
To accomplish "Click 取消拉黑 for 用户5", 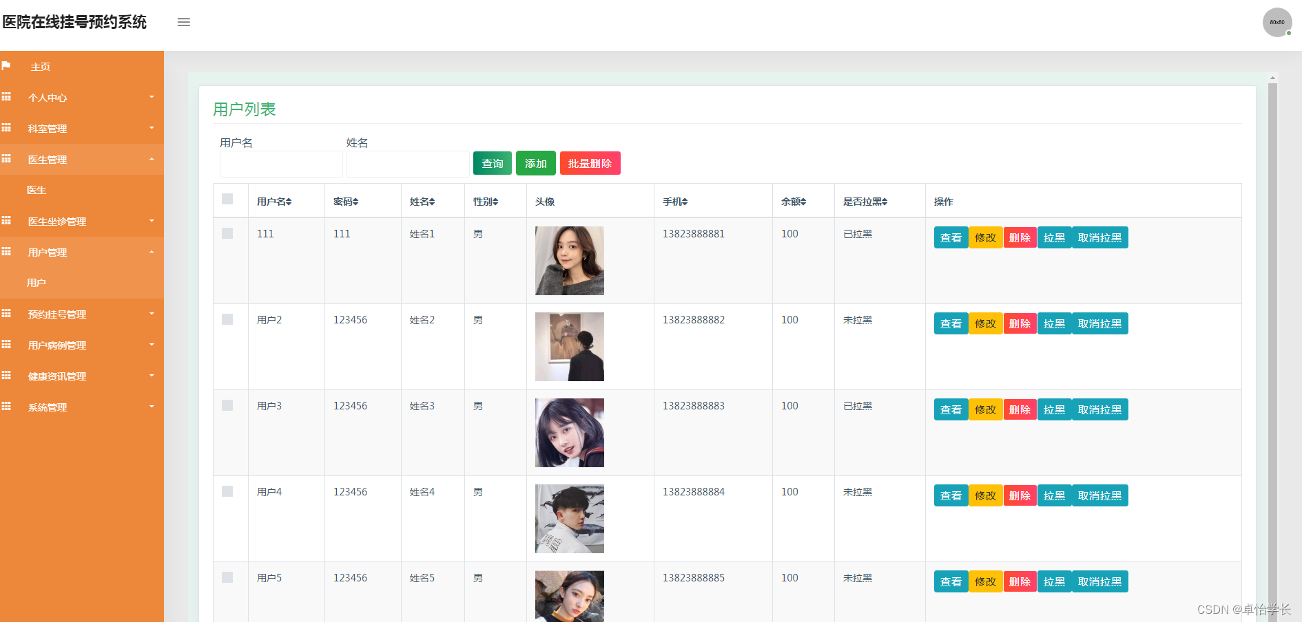I will (1100, 581).
